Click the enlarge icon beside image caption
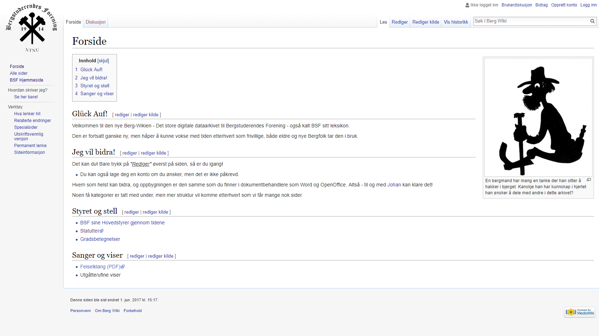Viewport: 599px width, 336px height. (x=589, y=180)
